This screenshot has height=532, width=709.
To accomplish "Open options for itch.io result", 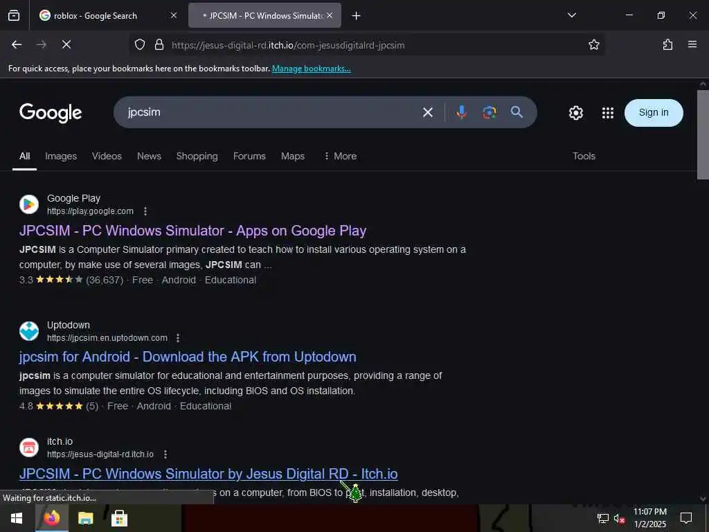I will pos(165,454).
